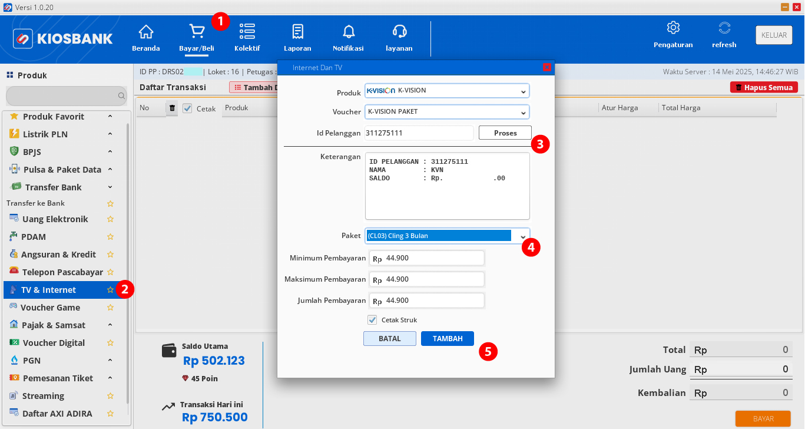This screenshot has height=429, width=805.
Task: Open the Pengaturan gear icon
Action: pos(673,28)
